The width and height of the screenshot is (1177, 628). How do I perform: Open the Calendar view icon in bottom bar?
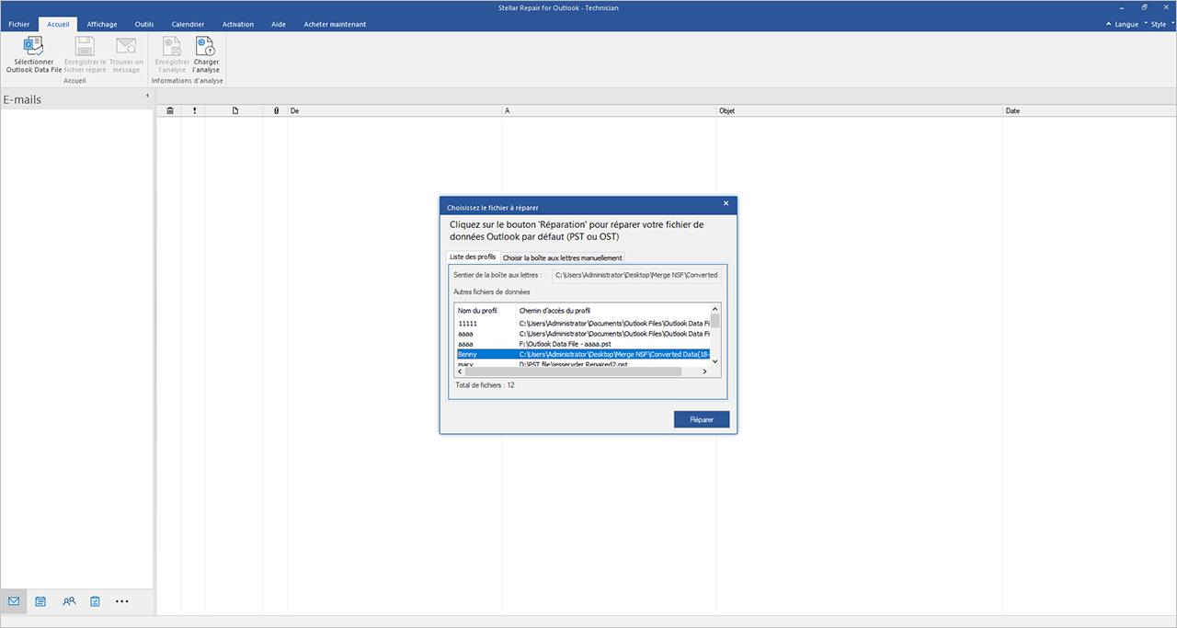(x=40, y=601)
